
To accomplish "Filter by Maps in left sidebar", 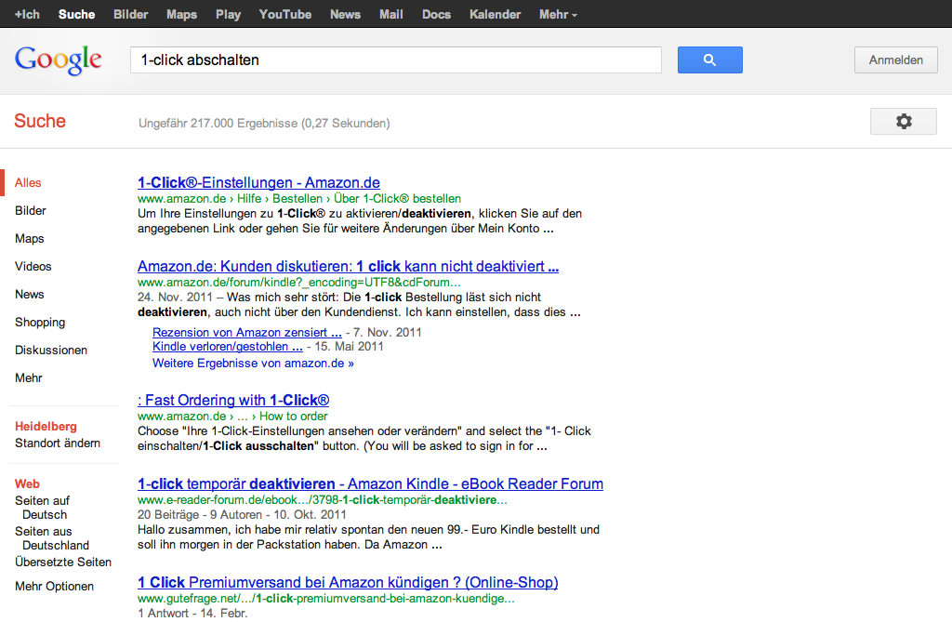I will pos(30,239).
